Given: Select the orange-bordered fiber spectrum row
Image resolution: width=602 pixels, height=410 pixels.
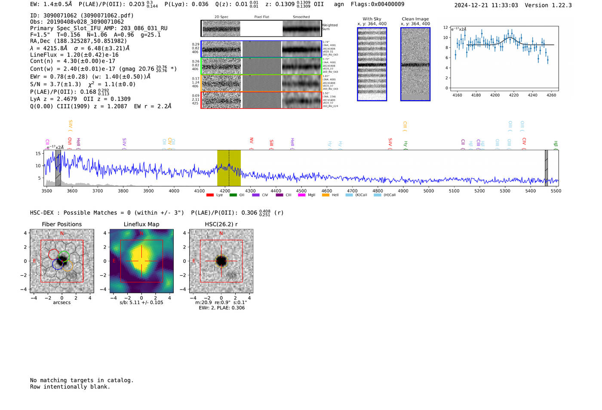Looking at the screenshot, I should click(261, 83).
